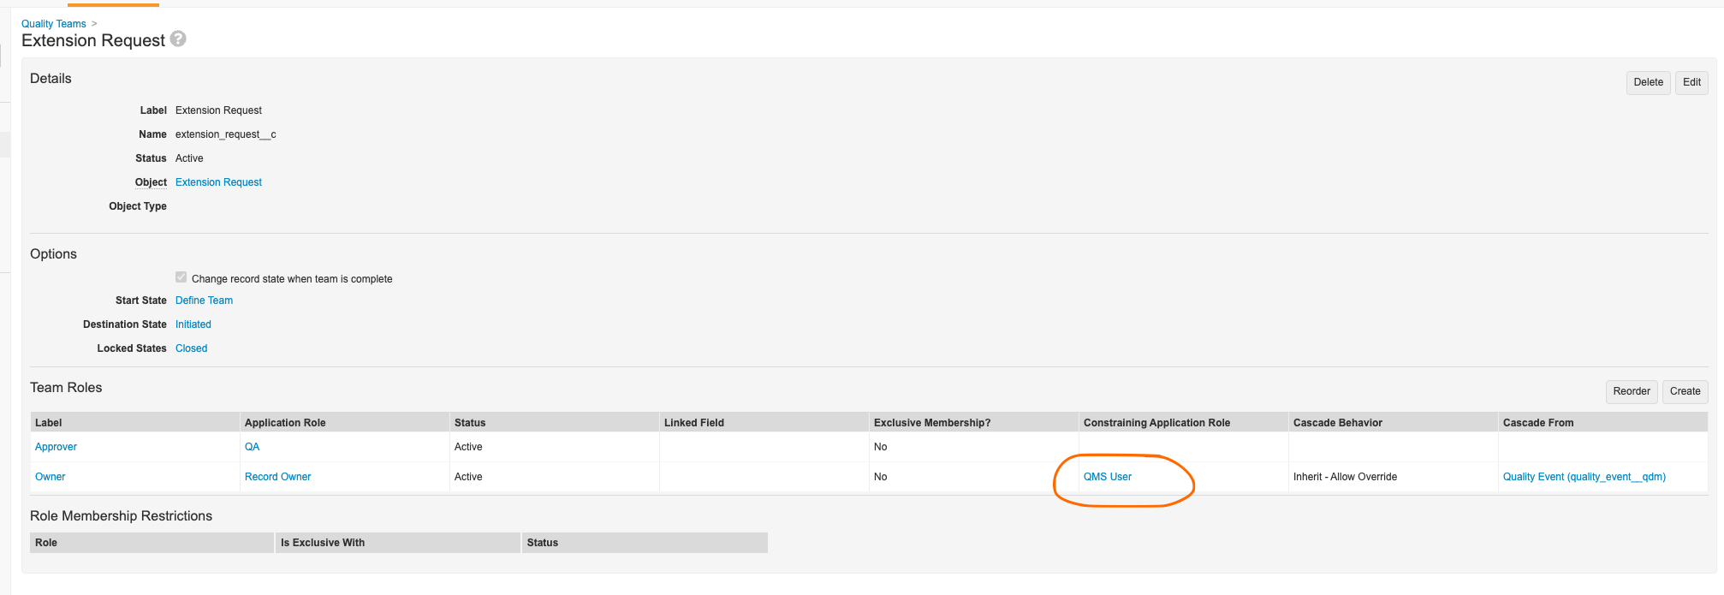This screenshot has height=595, width=1724.
Task: Open the QMS User constraining role
Action: [1107, 477]
